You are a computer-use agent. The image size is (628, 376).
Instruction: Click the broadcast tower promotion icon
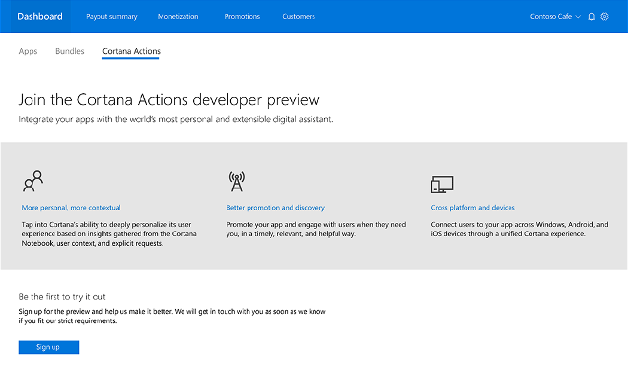pos(237,182)
